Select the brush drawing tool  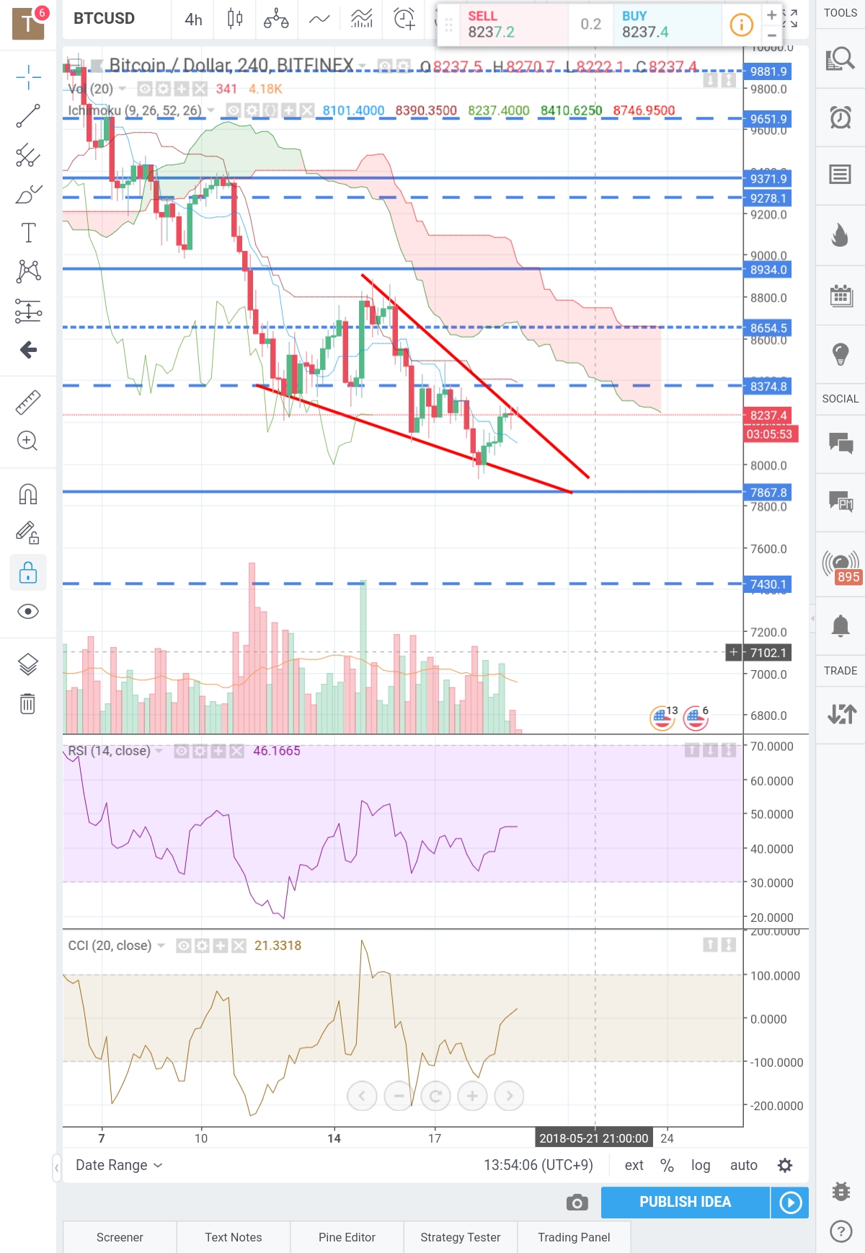(x=28, y=194)
